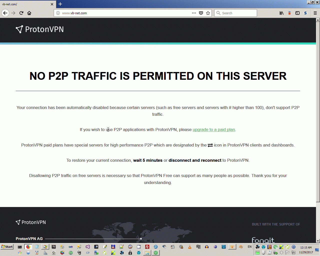Open the Windows Start menu
This screenshot has height=256, width=320.
coord(7,247)
